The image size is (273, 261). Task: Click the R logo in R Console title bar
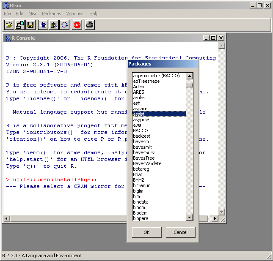[x=8, y=38]
